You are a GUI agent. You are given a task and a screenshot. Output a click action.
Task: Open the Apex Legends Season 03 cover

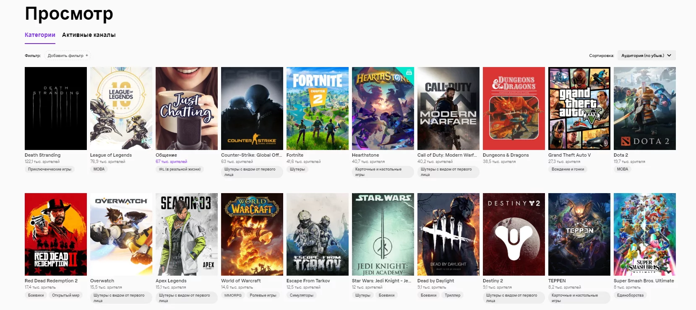pos(187,234)
